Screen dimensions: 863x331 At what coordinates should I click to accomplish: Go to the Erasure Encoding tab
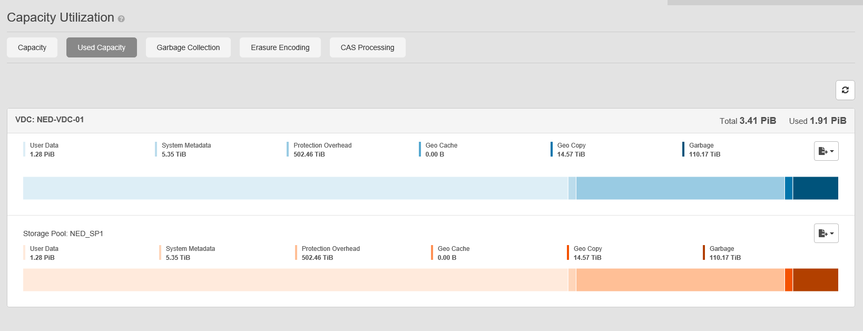pos(280,47)
